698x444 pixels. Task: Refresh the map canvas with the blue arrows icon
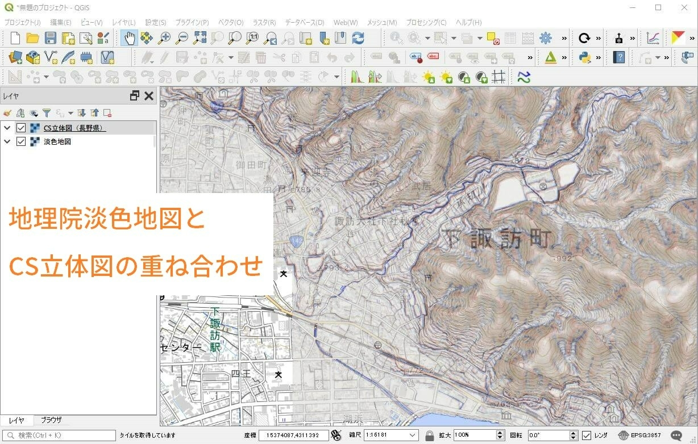click(x=358, y=38)
